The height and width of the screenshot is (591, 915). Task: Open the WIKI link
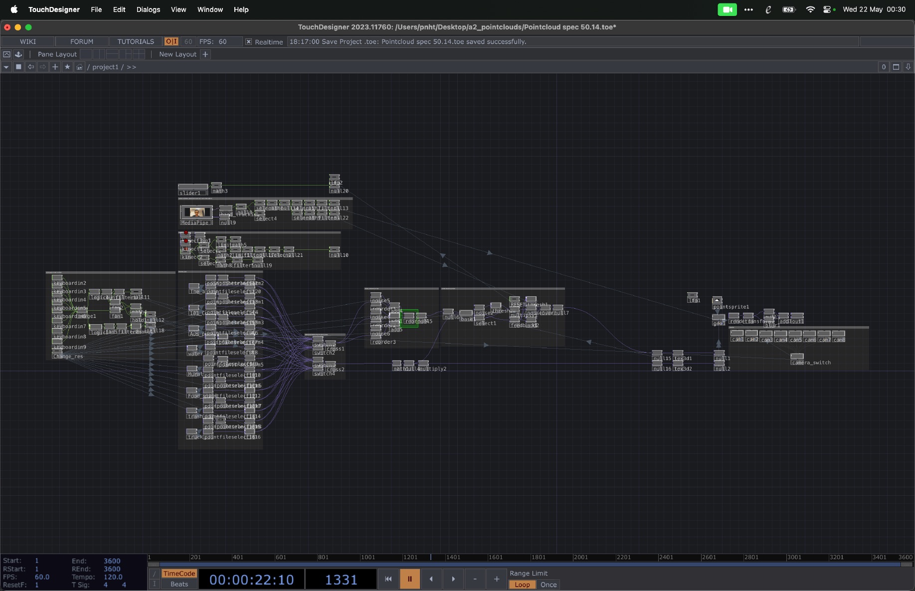tap(28, 41)
